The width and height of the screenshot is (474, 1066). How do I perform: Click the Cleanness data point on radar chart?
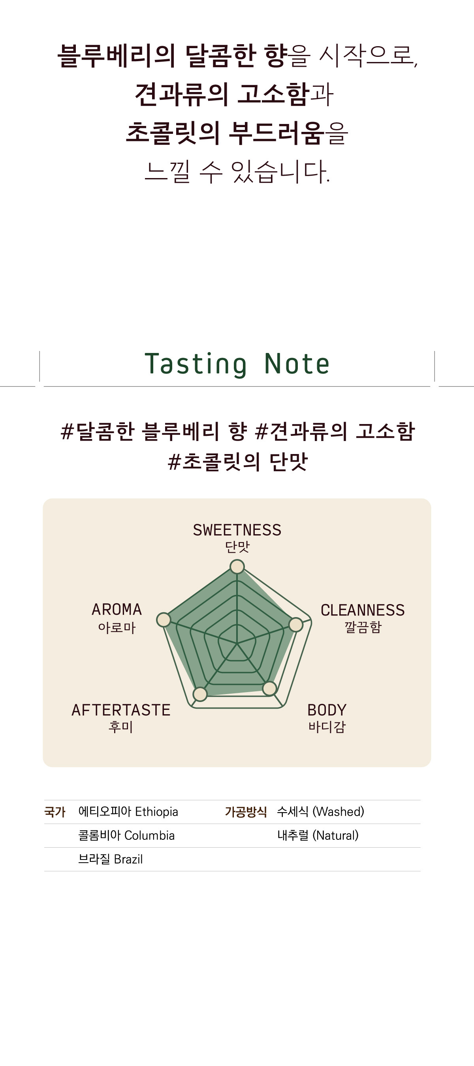(x=295, y=625)
